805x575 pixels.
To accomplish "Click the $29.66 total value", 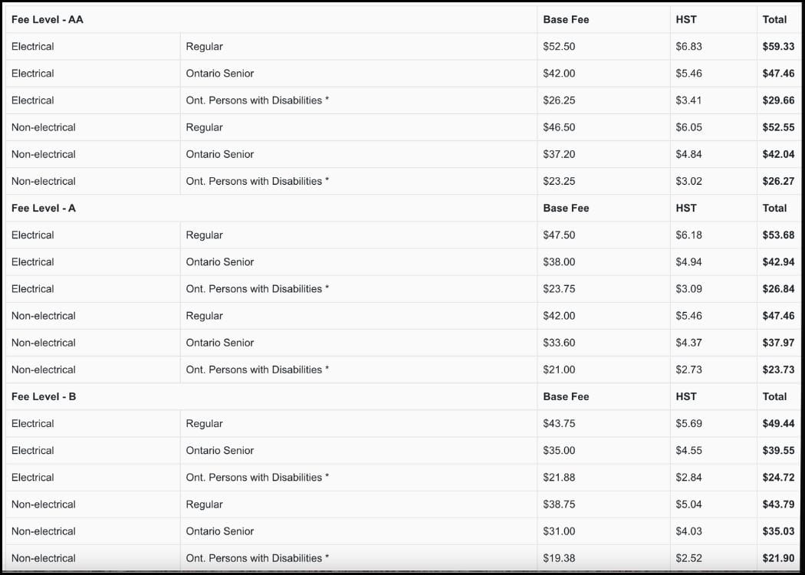I will (778, 100).
